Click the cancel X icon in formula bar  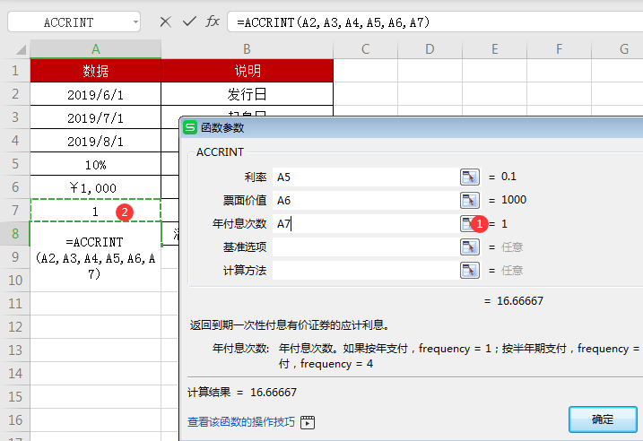[165, 22]
